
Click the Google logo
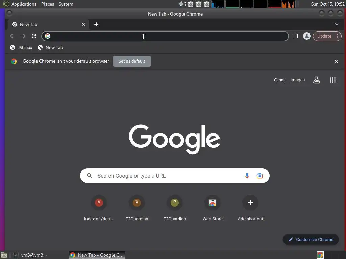[174, 139]
